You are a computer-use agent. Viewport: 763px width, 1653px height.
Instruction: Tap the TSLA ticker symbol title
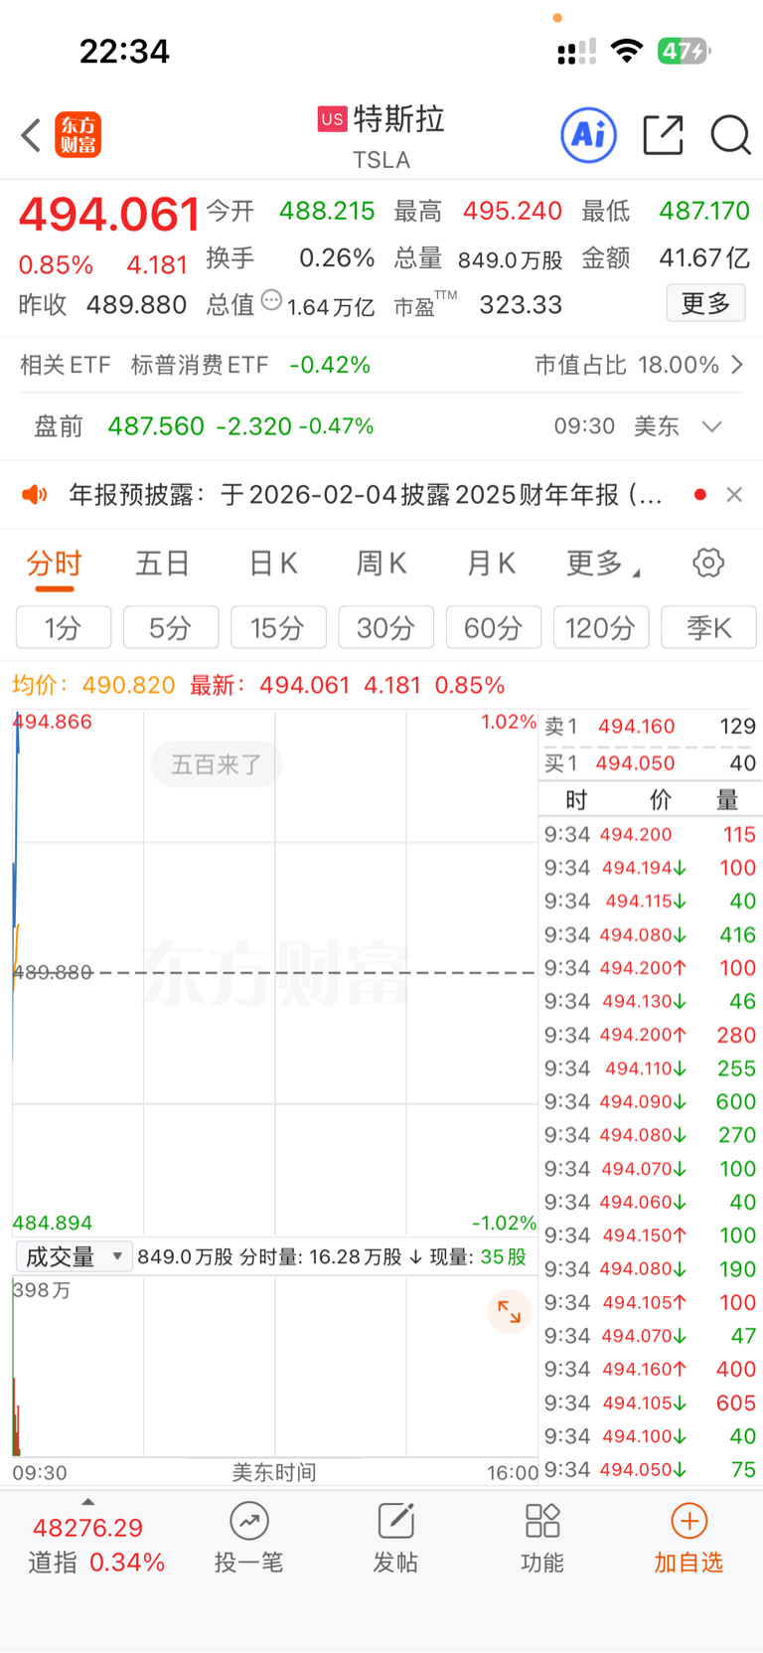click(x=381, y=160)
